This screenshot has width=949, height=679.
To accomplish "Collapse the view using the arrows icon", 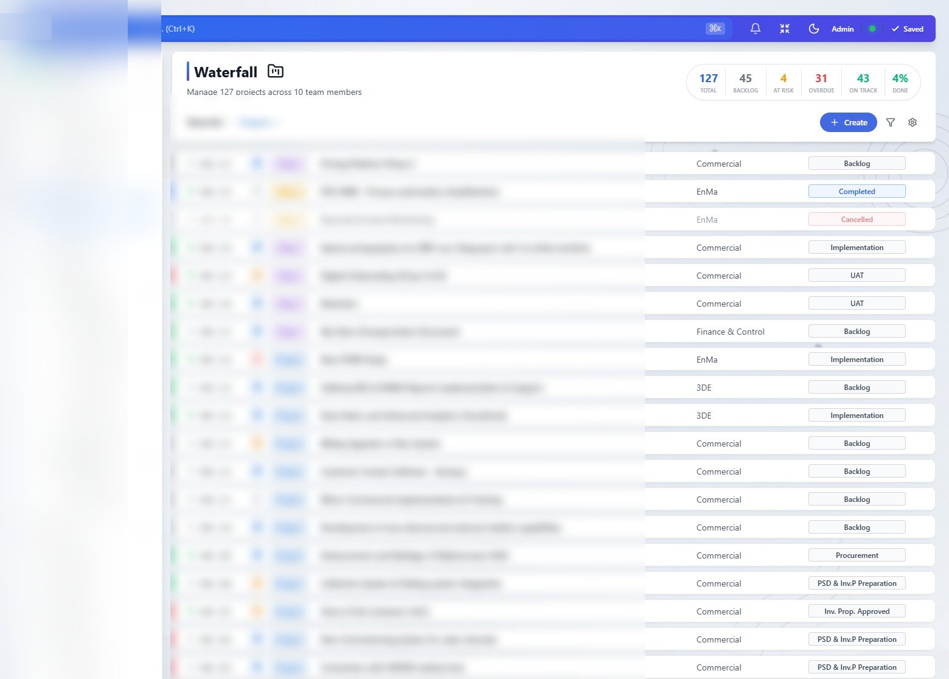I will [784, 28].
